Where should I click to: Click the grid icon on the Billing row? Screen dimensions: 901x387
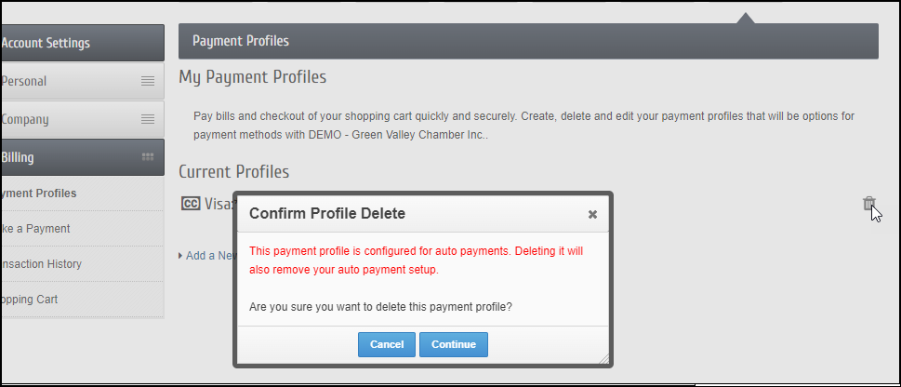(148, 157)
